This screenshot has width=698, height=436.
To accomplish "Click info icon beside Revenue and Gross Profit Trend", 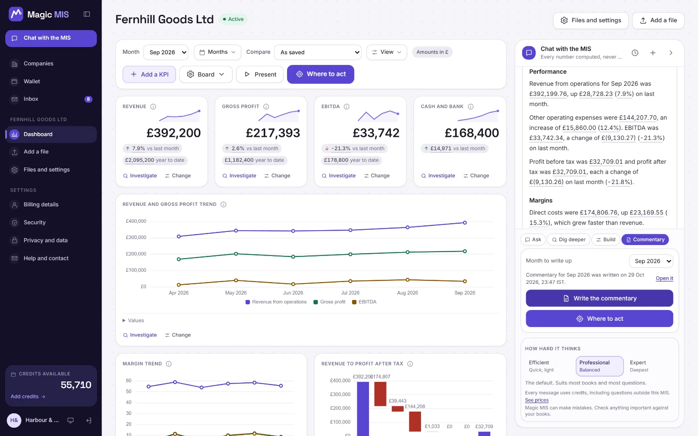I will coord(223,204).
